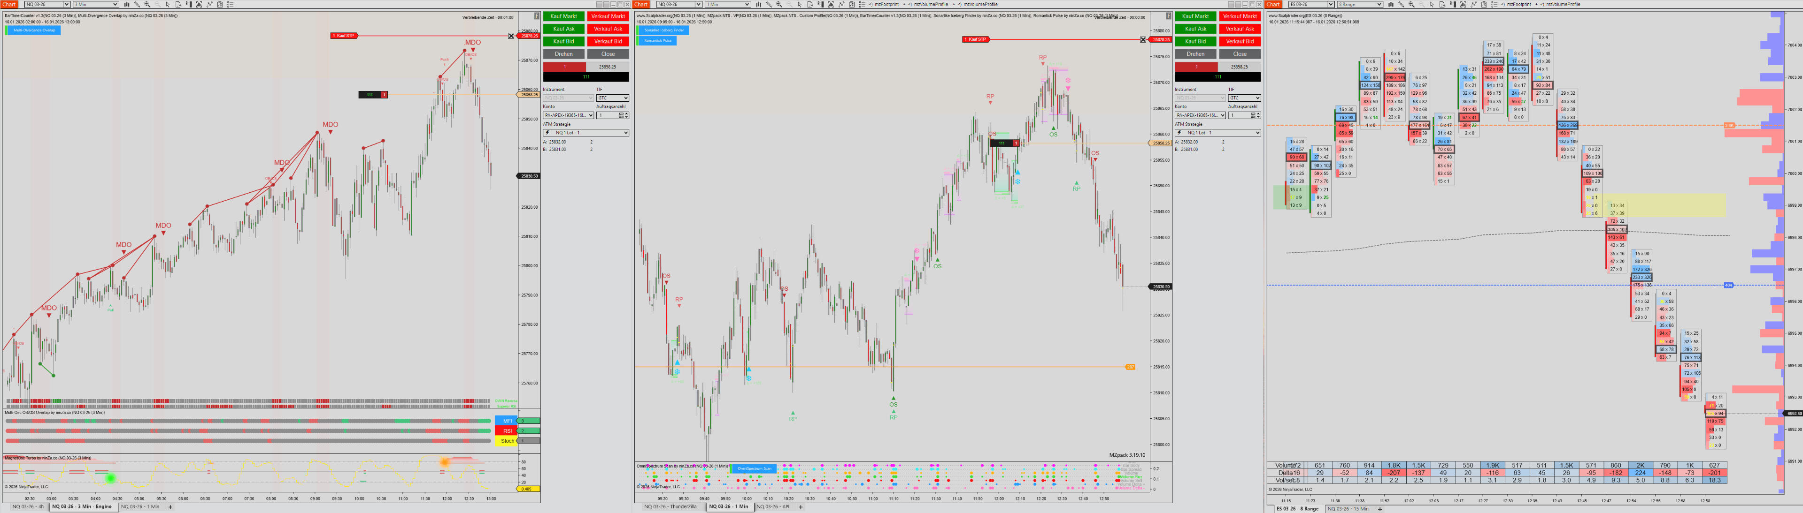Click the properties list icon in left chart toolbar
Screen dimensions: 1803x513
click(230, 4)
